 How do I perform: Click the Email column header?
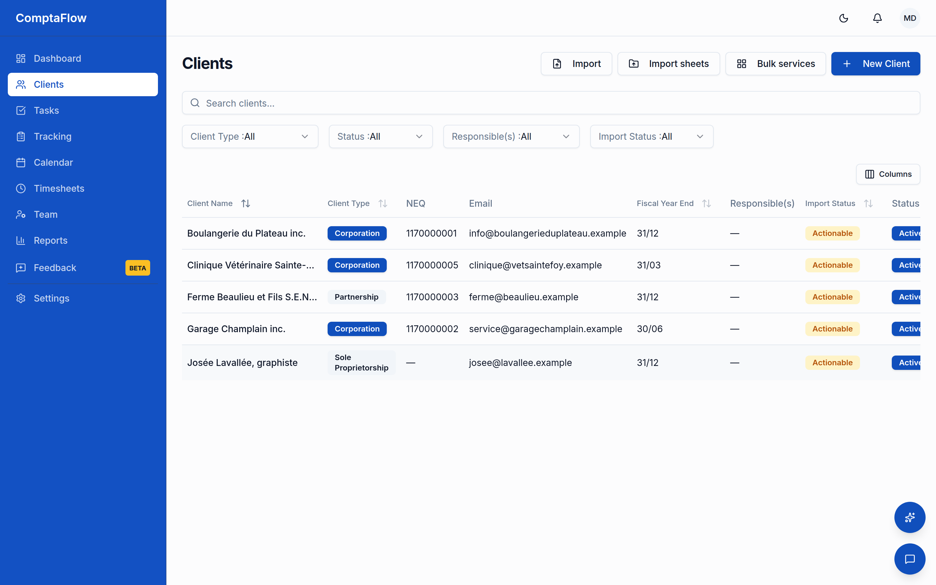[480, 203]
